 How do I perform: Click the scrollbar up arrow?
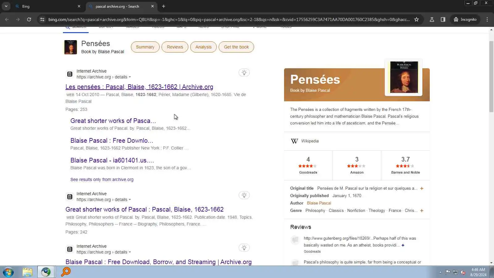tap(491, 30)
